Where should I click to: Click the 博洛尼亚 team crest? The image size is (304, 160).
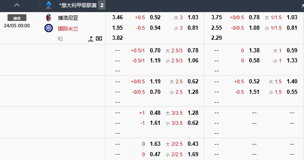[x=49, y=18]
